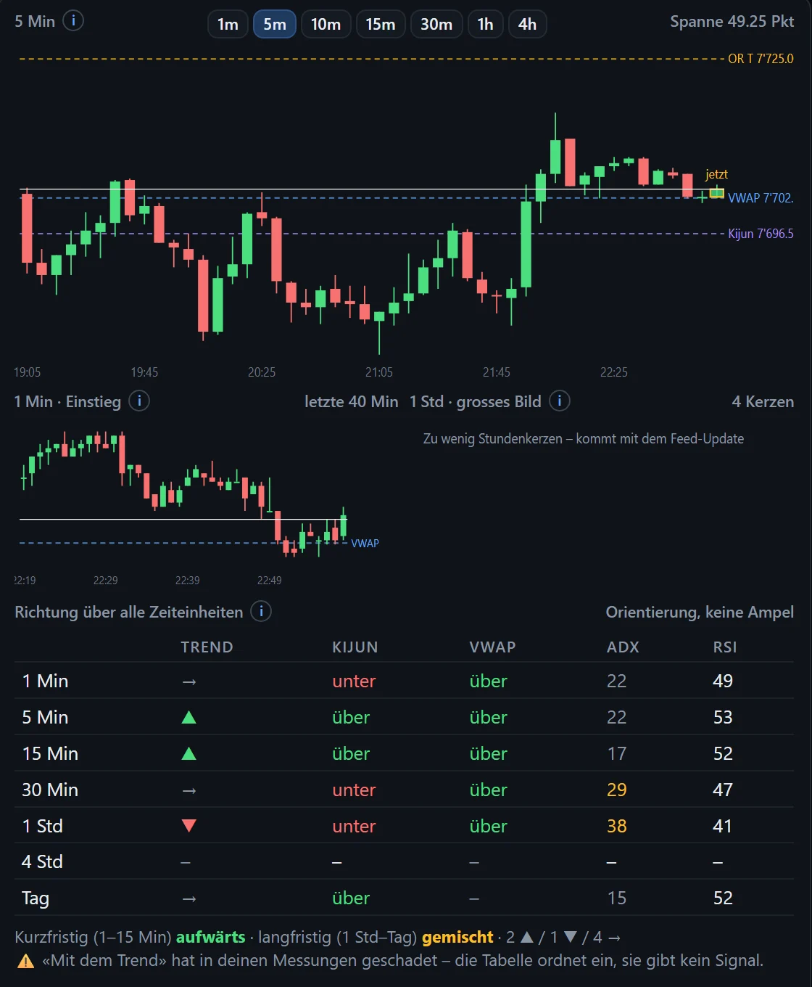
Task: Click the sideways trend arrow in the 30 Min row
Action: (188, 790)
